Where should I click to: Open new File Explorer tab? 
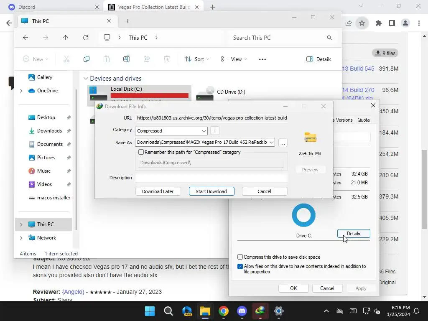coord(127,21)
